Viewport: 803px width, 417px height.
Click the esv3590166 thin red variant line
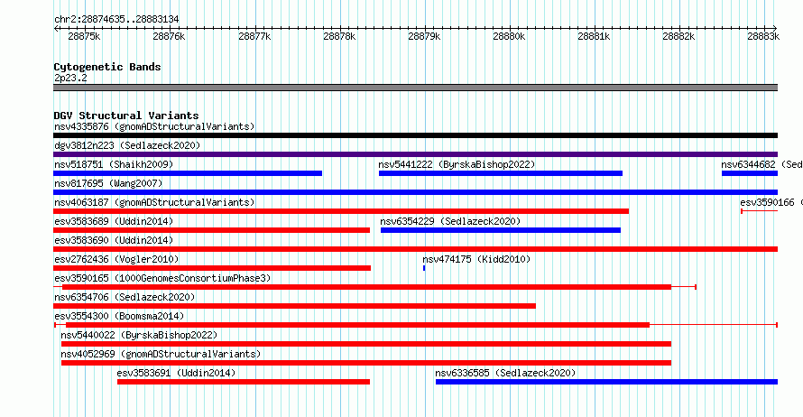760,211
